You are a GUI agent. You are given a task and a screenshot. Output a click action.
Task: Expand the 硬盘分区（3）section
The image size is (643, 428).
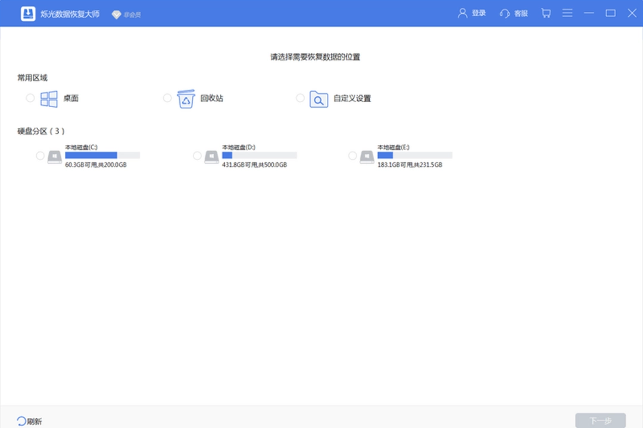coord(39,131)
